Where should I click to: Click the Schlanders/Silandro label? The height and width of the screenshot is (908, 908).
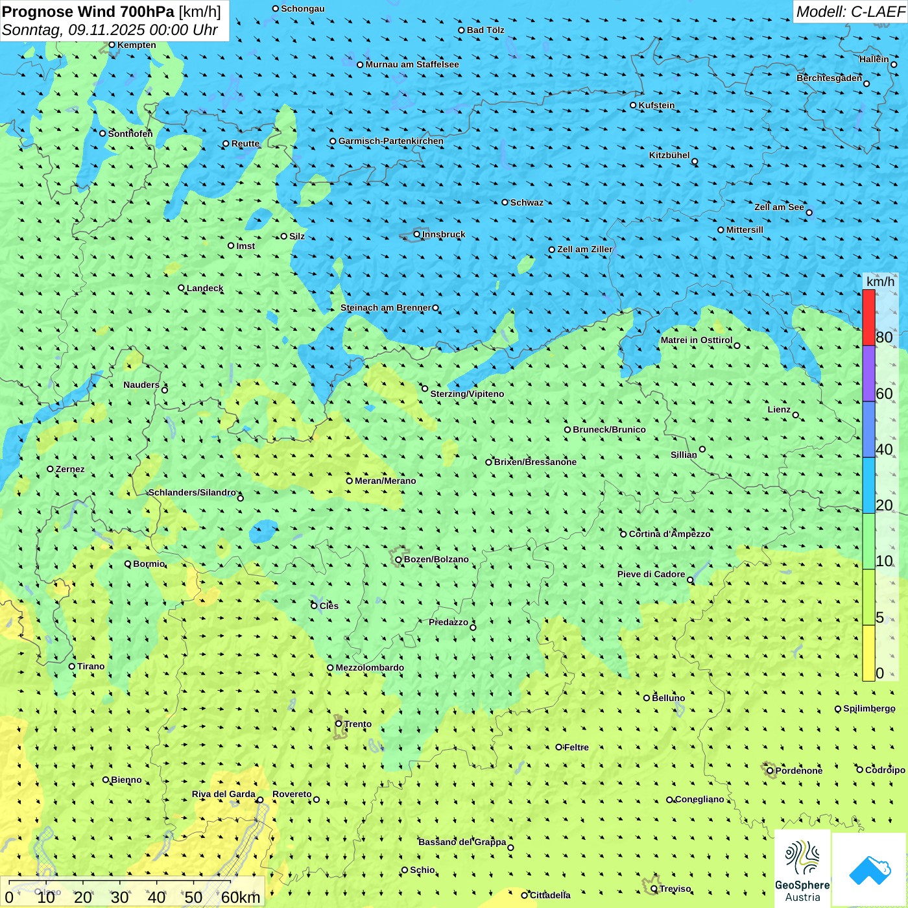coord(192,492)
